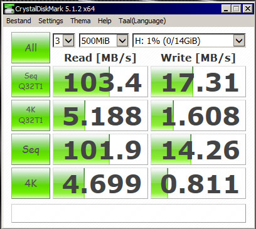256x229 pixels.
Task: Open the Settings menu
Action: pyautogui.click(x=51, y=21)
